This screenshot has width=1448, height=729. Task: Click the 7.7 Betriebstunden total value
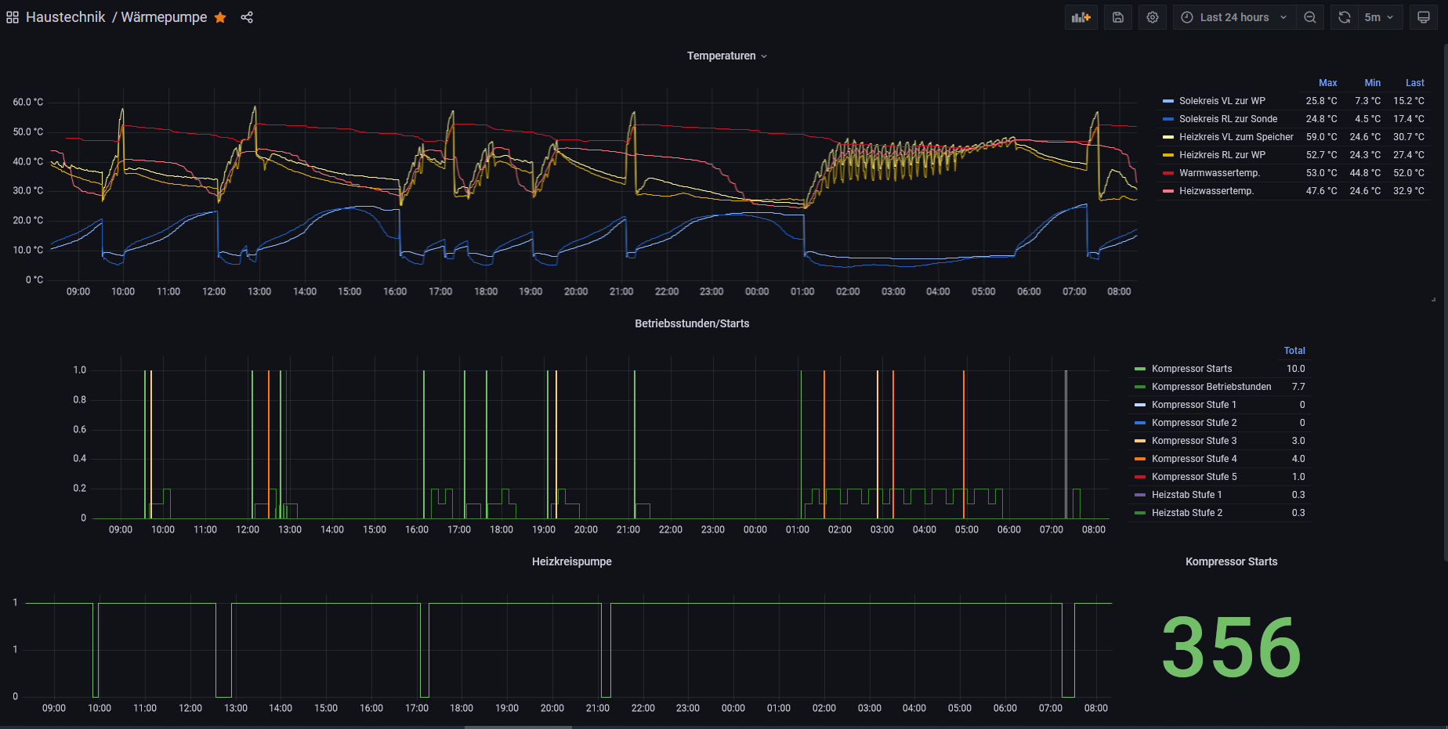(x=1298, y=387)
